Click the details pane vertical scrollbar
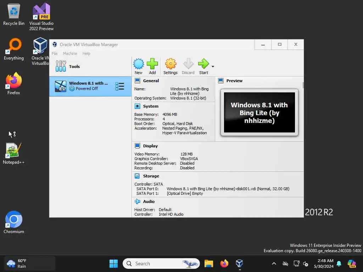 tap(303, 85)
